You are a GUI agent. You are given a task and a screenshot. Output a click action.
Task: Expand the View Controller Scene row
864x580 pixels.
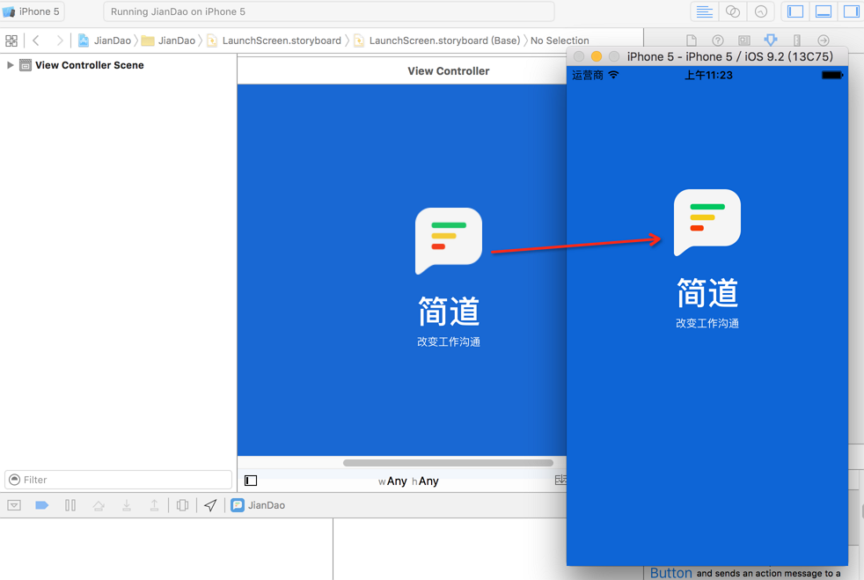point(10,65)
